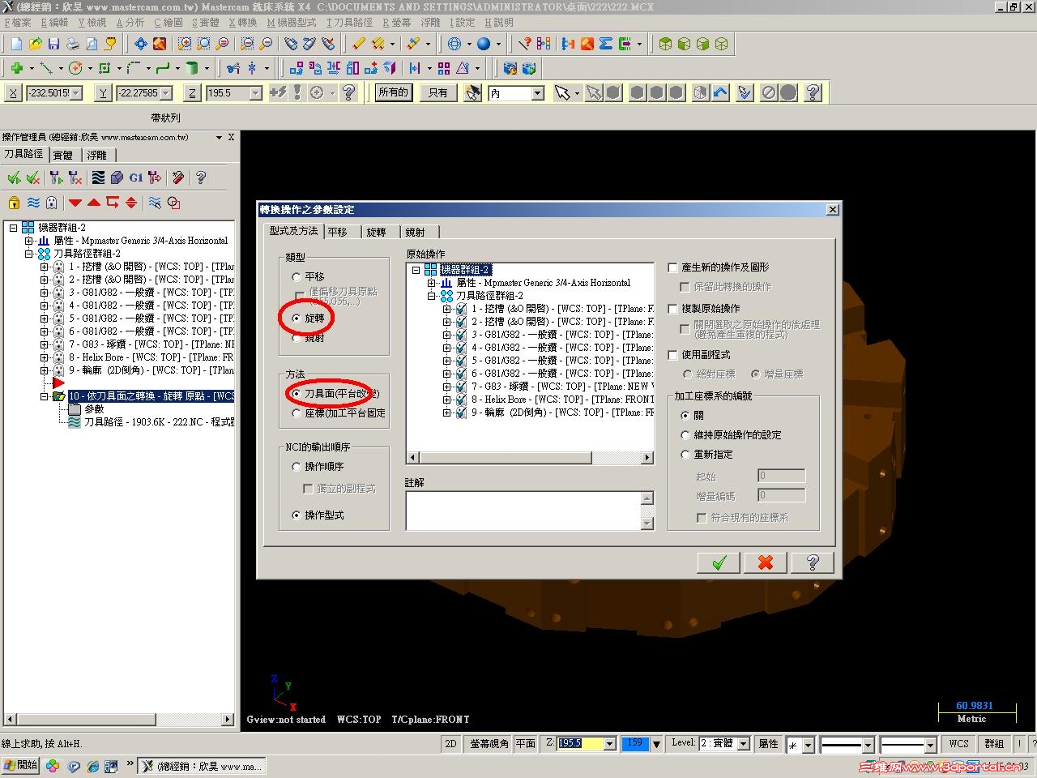
Task: Click the High feed tool arrow icon
Action: (x=154, y=177)
